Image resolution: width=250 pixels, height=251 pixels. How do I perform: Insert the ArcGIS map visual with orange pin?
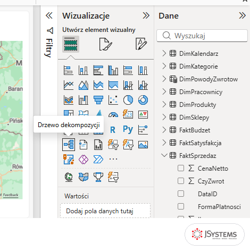click(69, 160)
